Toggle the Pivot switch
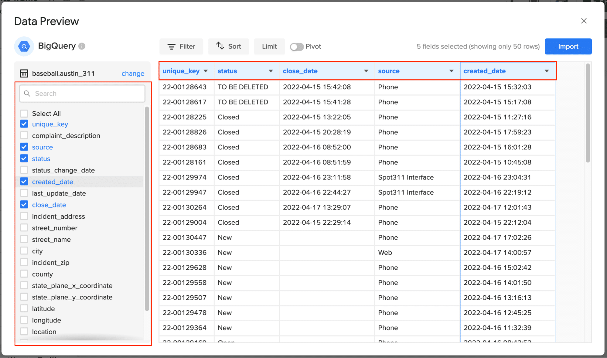Screen dimensions: 607x358 [x=296, y=47]
